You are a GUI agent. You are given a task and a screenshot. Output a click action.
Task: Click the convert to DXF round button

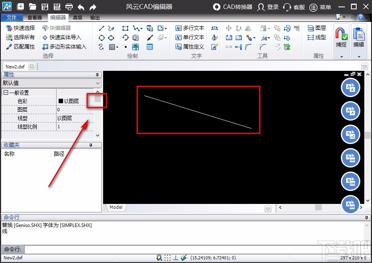(x=351, y=181)
